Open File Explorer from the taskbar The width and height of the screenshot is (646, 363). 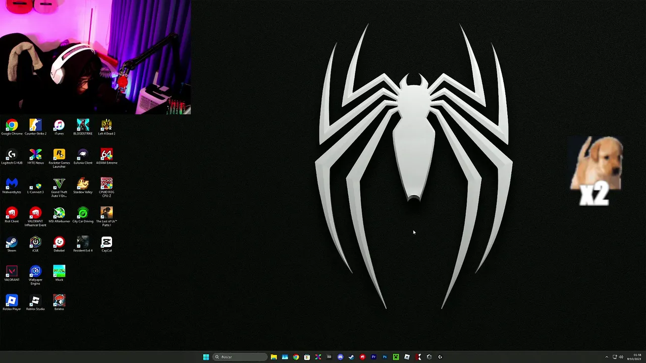274,357
